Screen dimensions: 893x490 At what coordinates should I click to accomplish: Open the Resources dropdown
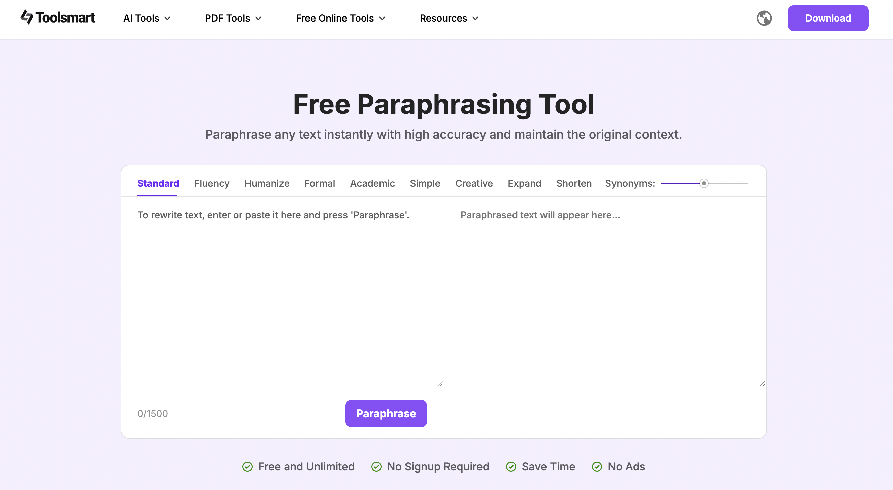[449, 18]
